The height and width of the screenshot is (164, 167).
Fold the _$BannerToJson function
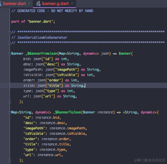click(10, 112)
